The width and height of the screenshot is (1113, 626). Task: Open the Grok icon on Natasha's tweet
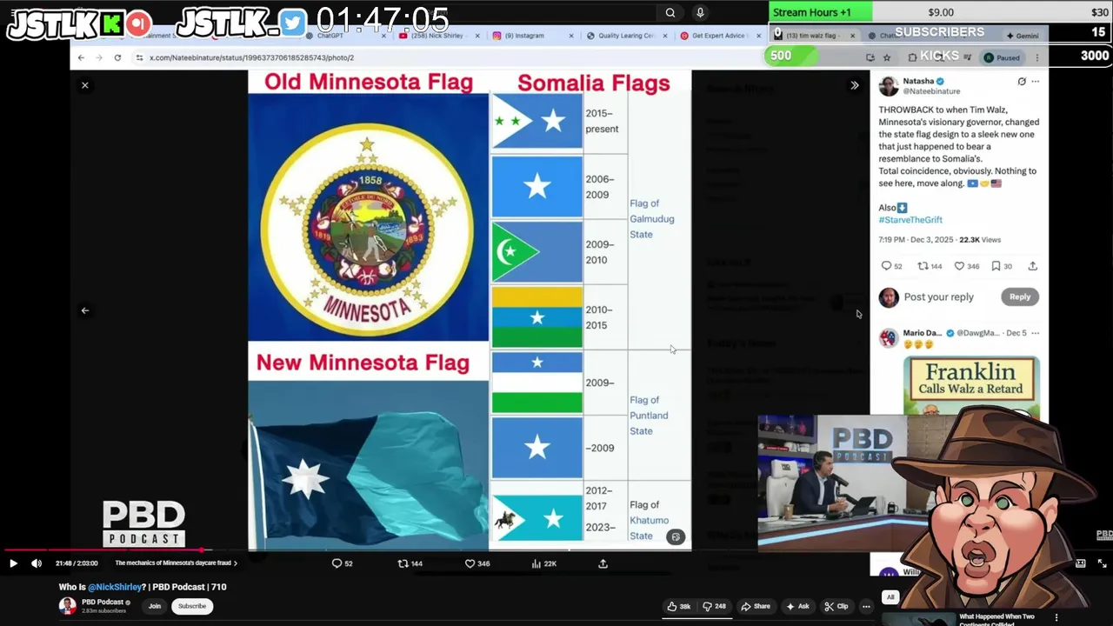tap(1022, 81)
